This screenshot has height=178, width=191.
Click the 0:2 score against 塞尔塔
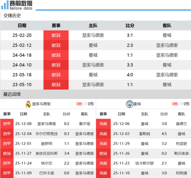[x=67, y=124]
